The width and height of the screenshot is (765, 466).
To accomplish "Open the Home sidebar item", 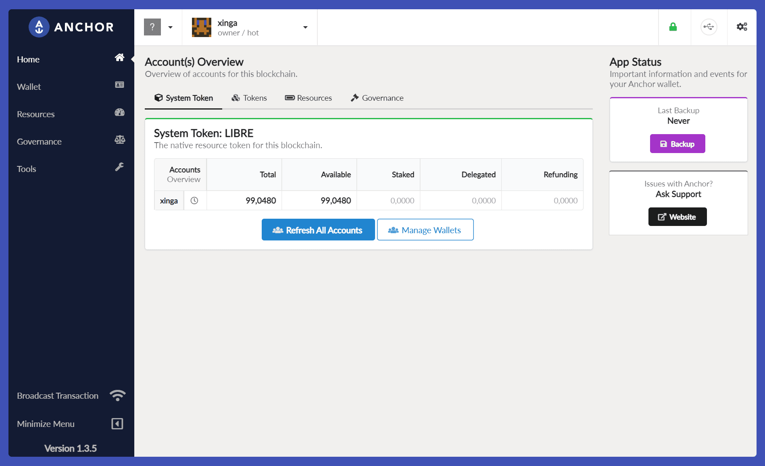I will click(71, 59).
